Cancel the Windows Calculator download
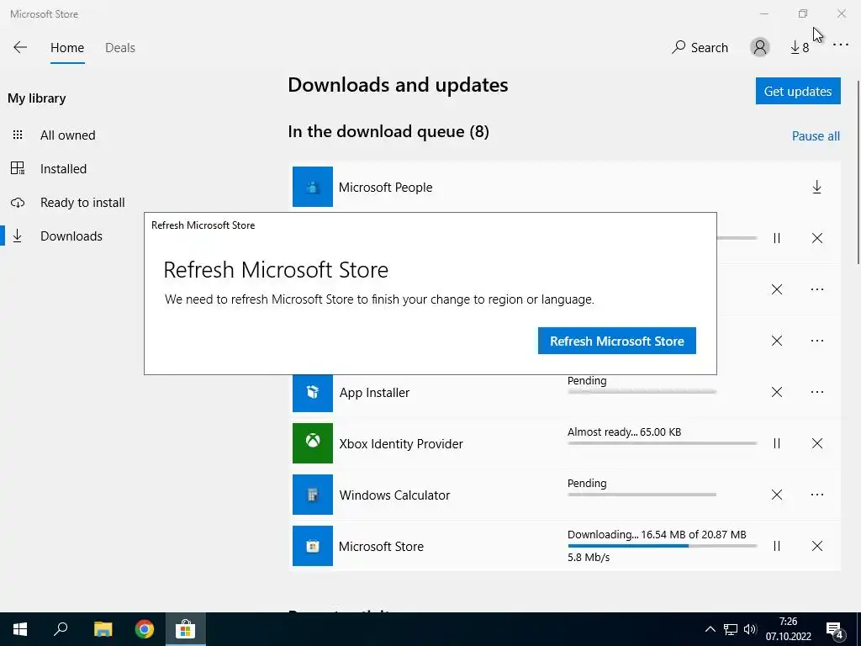Image resolution: width=861 pixels, height=646 pixels. [x=776, y=495]
